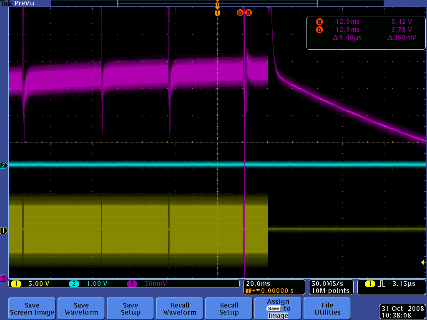The height and width of the screenshot is (320, 427).
Task: Select cursor b marker above the graticule
Action: tap(240, 12)
